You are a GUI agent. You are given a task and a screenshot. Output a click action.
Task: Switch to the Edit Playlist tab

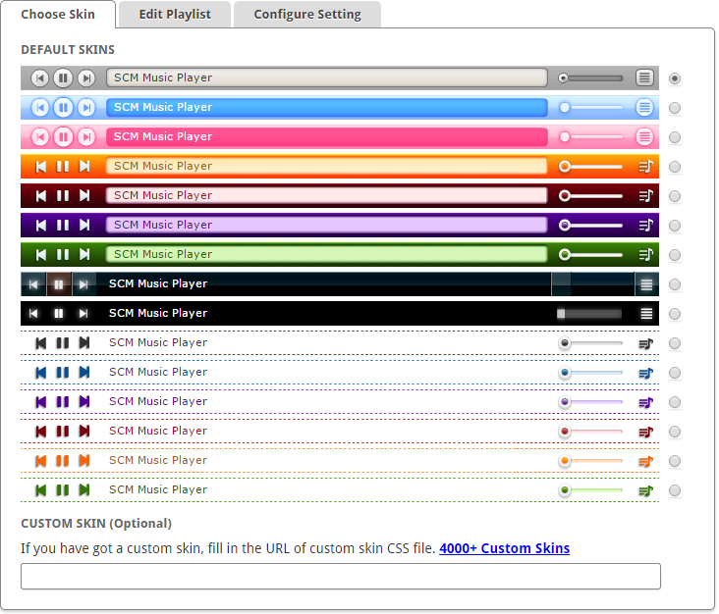click(x=175, y=14)
